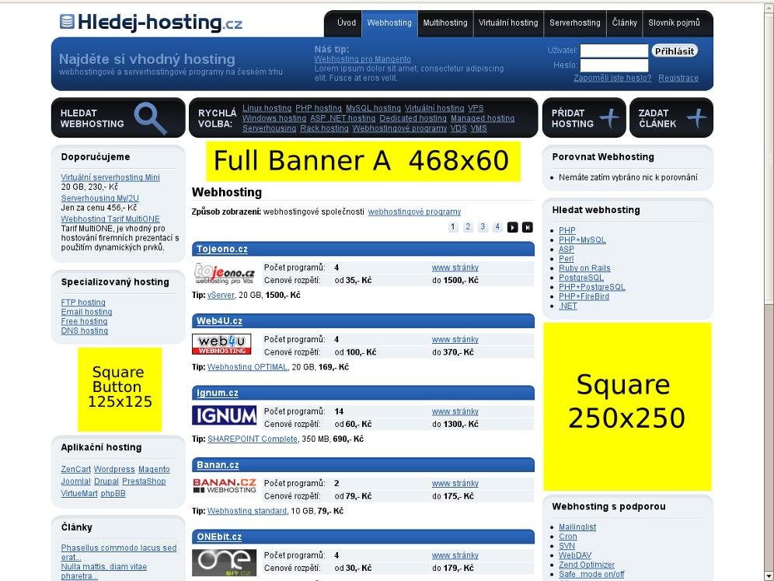Open the Mailinglist support link
This screenshot has width=774, height=581.
click(577, 527)
